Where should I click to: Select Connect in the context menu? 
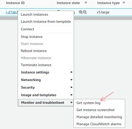click(x=46, y=29)
